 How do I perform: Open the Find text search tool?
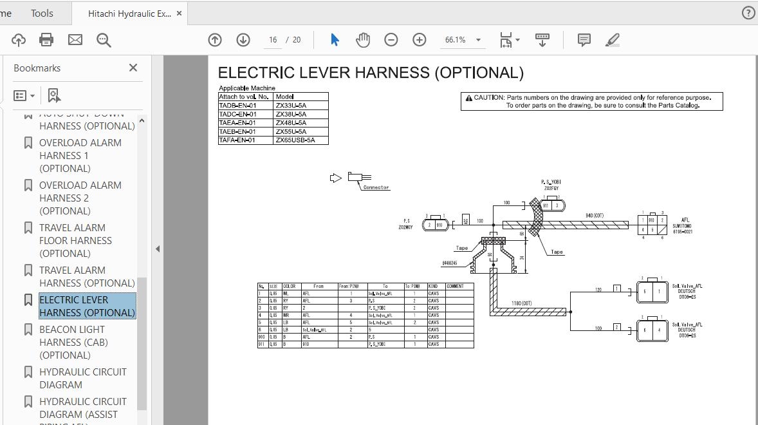click(x=104, y=40)
